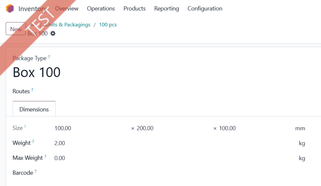This screenshot has height=186, width=321.
Task: Expand the Configuration menu
Action: point(205,8)
